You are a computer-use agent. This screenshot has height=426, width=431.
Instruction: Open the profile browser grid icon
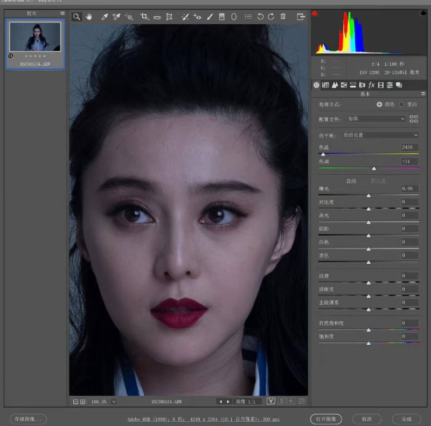(414, 119)
